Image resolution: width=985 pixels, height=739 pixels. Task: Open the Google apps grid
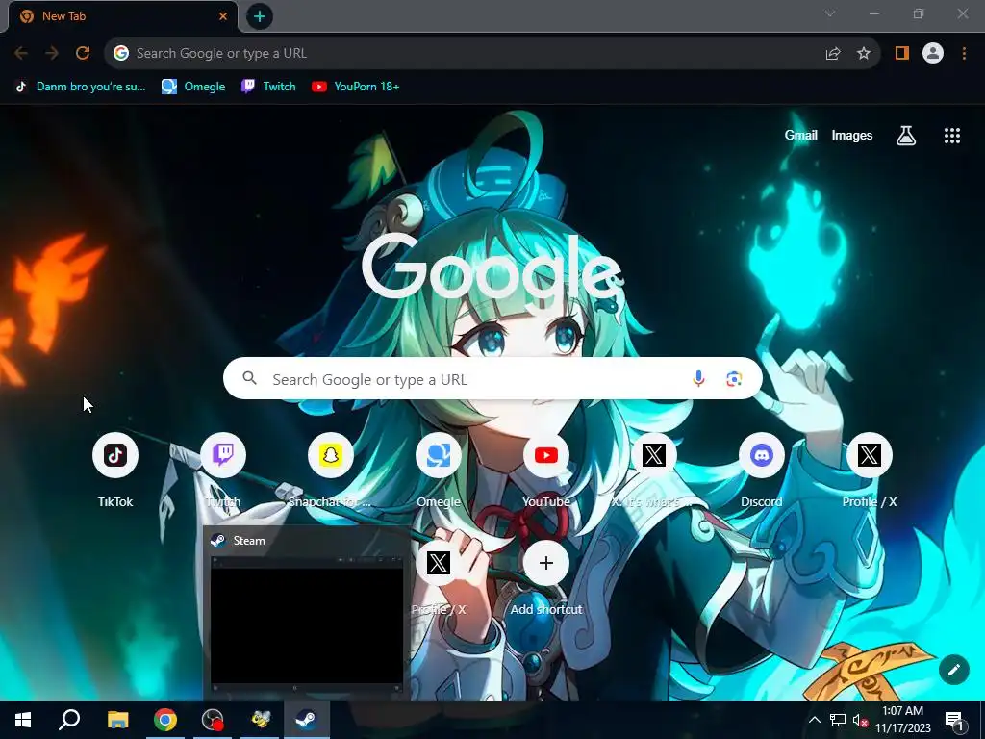(952, 136)
